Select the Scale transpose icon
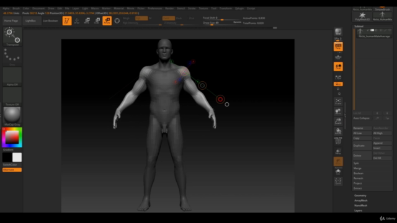Viewport: 397px width, 223px height. coord(97,20)
